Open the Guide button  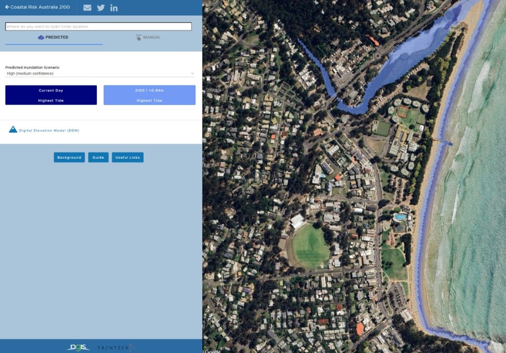click(x=98, y=157)
